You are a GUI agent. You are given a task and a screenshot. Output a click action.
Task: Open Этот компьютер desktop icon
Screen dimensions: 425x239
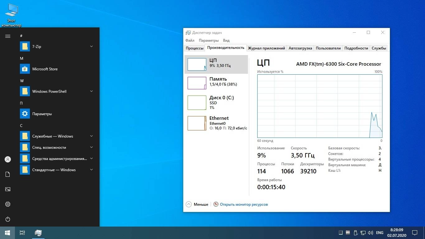(12, 15)
